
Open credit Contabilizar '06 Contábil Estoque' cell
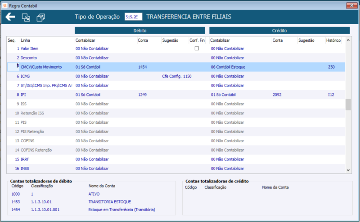[x=241, y=67]
